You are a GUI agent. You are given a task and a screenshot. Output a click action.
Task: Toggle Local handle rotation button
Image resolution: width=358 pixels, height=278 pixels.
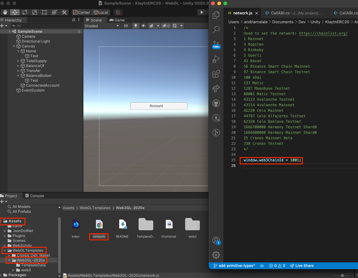(x=101, y=12)
